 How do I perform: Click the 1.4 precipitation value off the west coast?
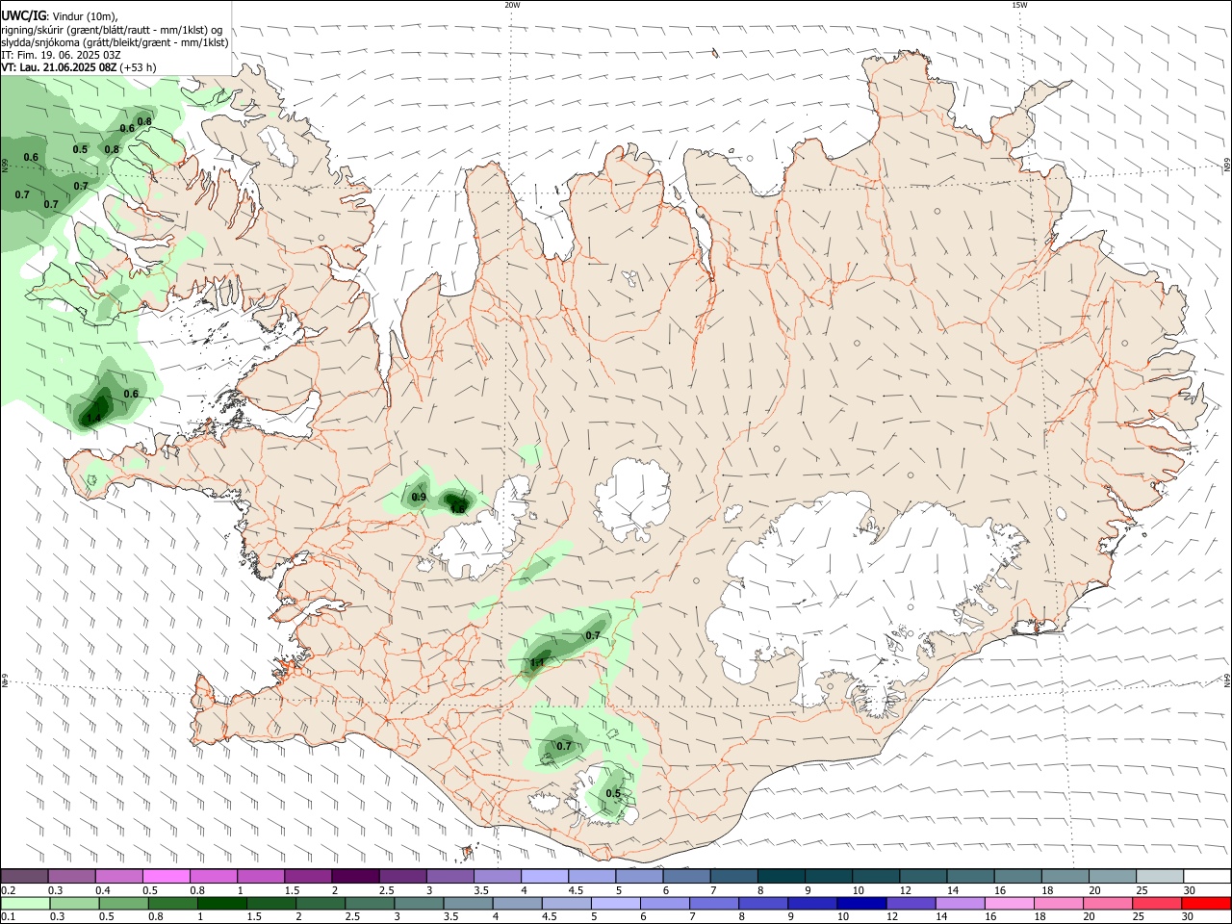[x=93, y=418]
